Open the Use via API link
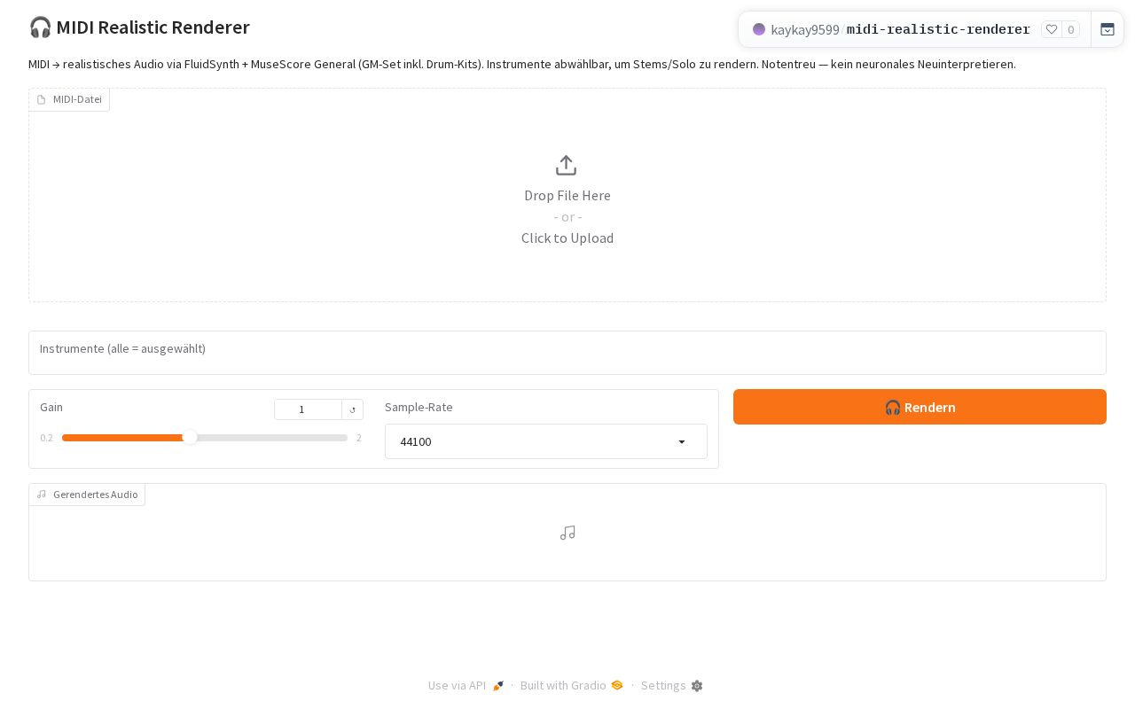 tap(466, 686)
